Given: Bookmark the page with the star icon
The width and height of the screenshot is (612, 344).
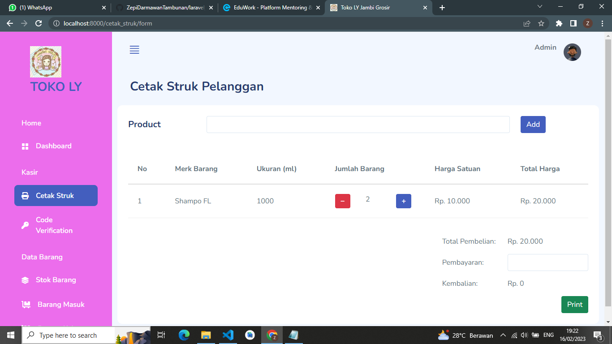Looking at the screenshot, I should tap(542, 23).
